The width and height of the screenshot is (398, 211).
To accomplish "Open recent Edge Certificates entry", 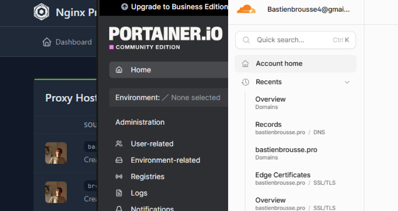I will 295,178.
